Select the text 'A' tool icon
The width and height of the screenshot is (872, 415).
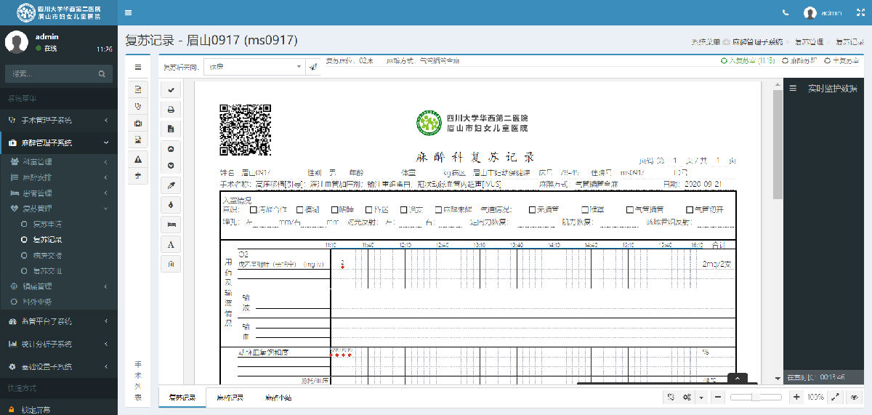click(x=171, y=243)
